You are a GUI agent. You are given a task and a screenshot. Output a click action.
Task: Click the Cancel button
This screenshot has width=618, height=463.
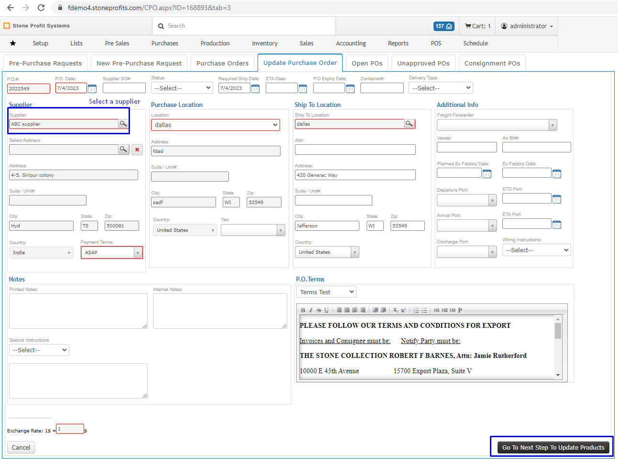click(21, 447)
